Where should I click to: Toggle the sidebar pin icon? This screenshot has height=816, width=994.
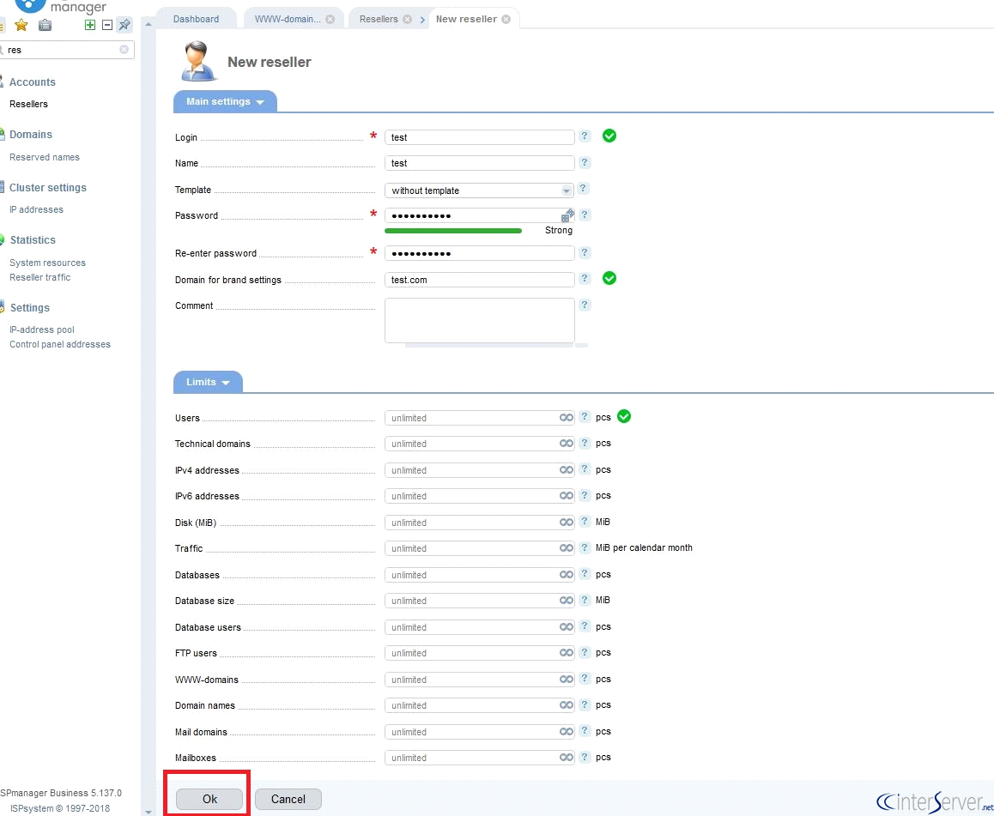tap(124, 25)
